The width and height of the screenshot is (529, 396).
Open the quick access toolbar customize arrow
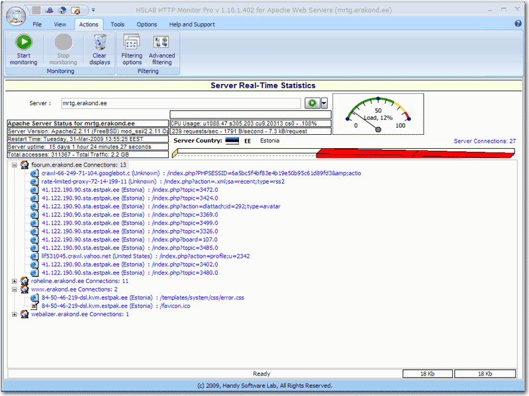coord(93,11)
